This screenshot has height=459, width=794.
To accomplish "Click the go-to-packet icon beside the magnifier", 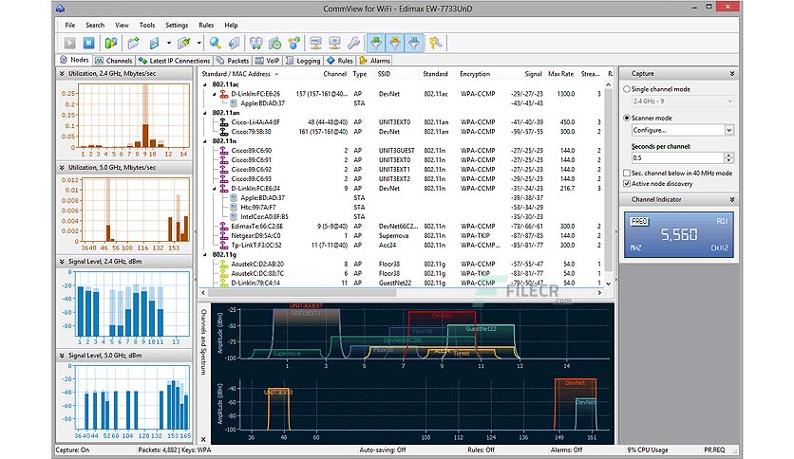I will coord(234,44).
